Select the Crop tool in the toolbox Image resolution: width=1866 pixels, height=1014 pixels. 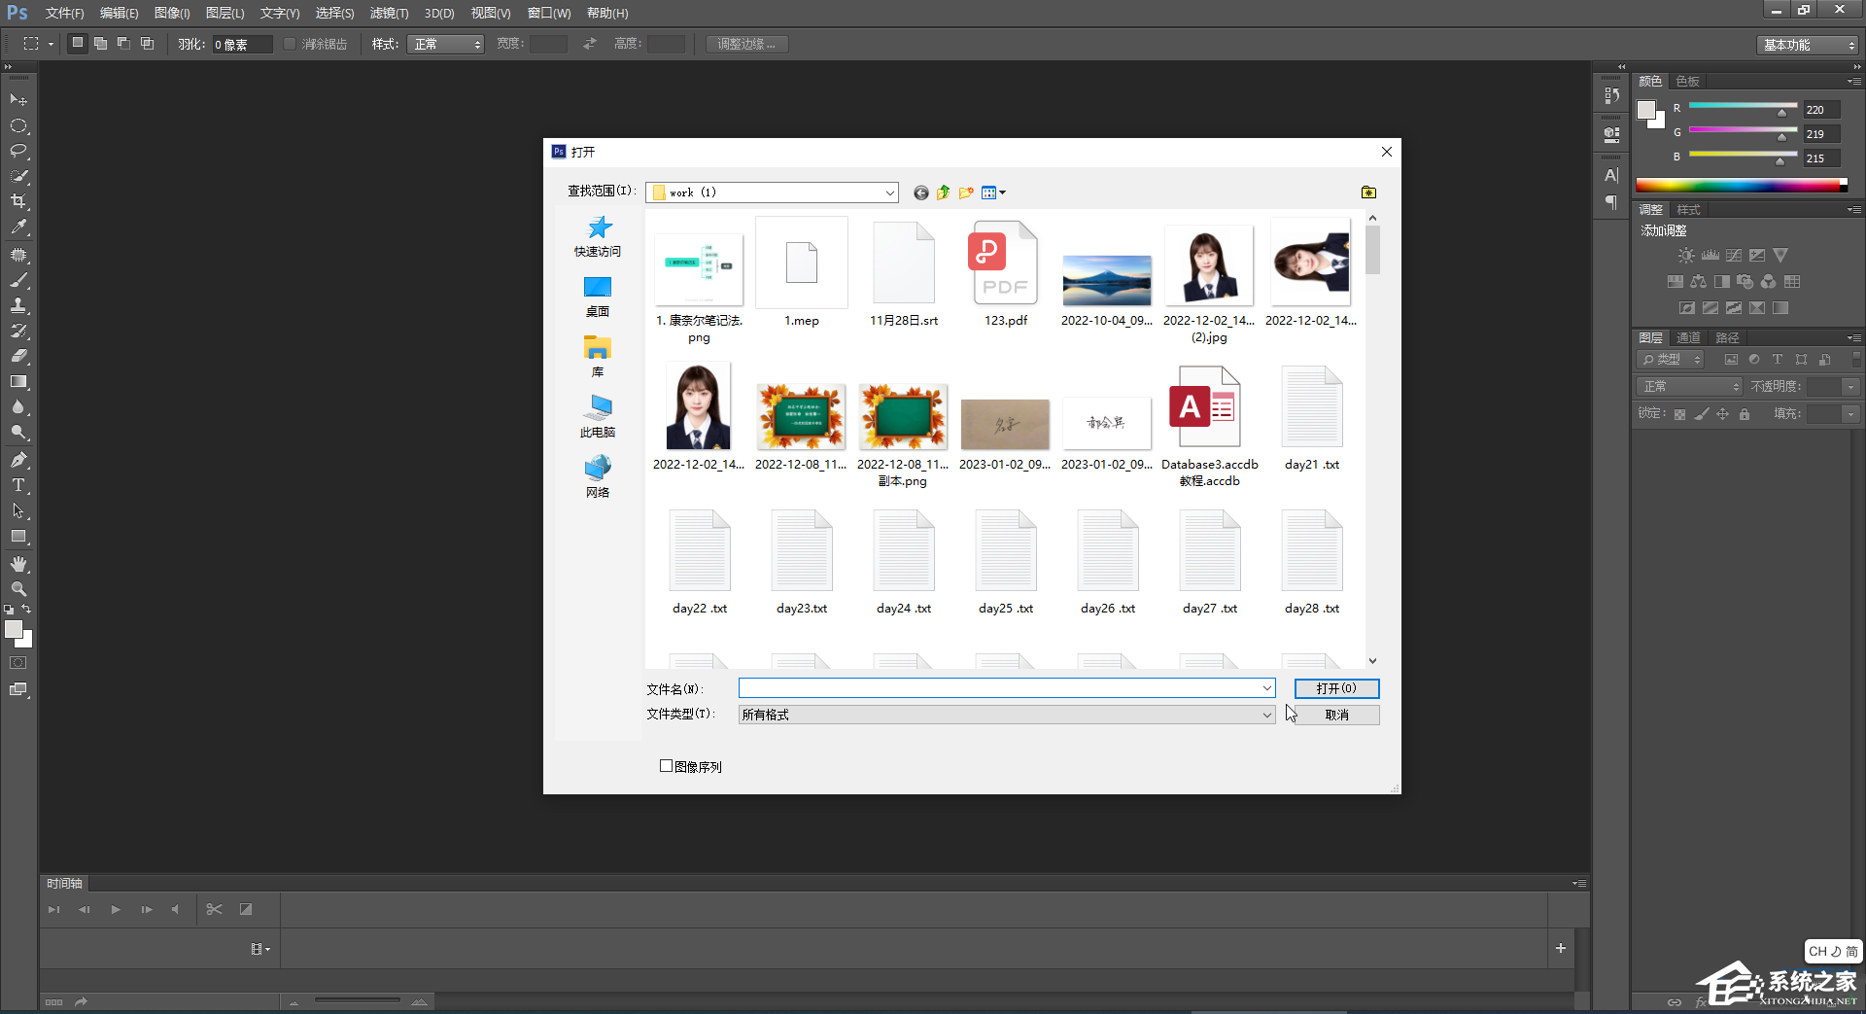[x=18, y=201]
